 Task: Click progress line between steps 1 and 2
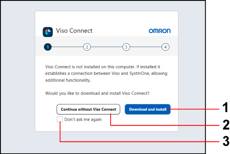(x=67, y=47)
